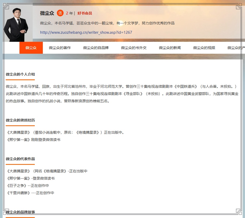Open the 微尘众的新闻 tab
This screenshot has width=245, height=218.
(170, 48)
